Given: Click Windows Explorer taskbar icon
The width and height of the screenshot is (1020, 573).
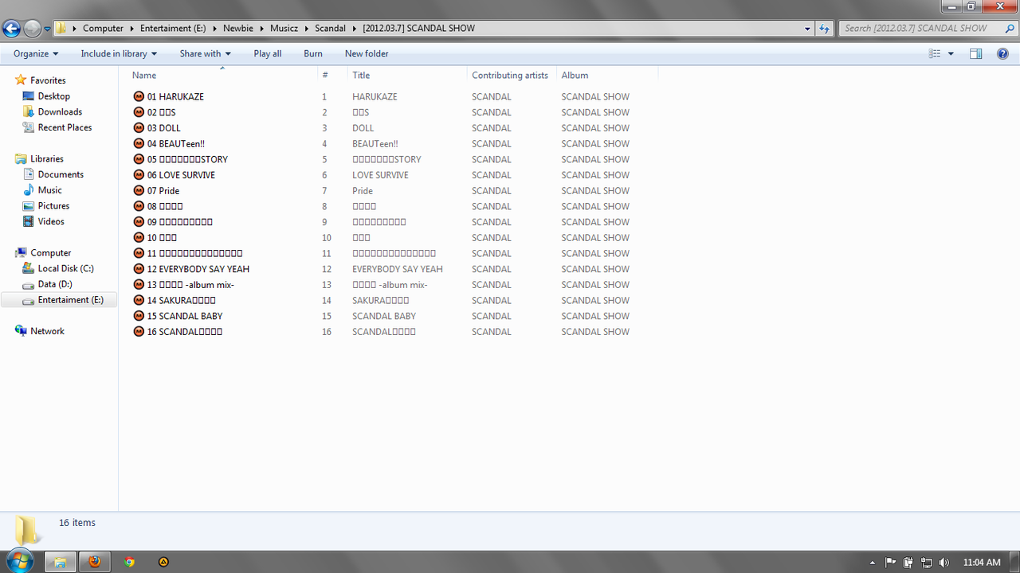Looking at the screenshot, I should [x=59, y=561].
